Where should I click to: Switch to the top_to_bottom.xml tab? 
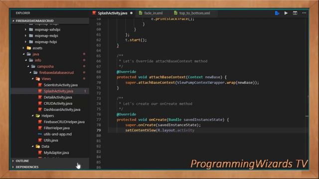tap(194, 13)
